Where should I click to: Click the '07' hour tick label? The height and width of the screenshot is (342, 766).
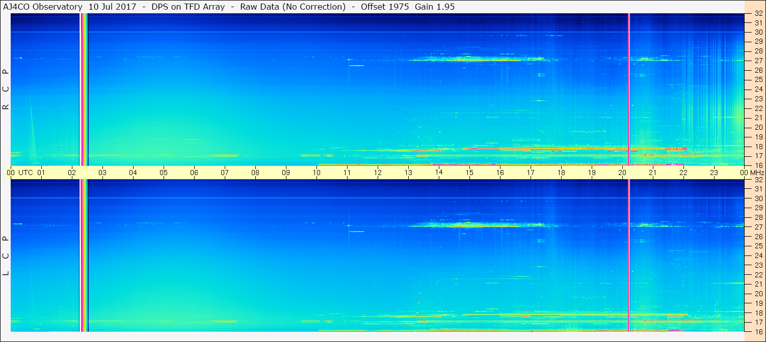pos(225,173)
